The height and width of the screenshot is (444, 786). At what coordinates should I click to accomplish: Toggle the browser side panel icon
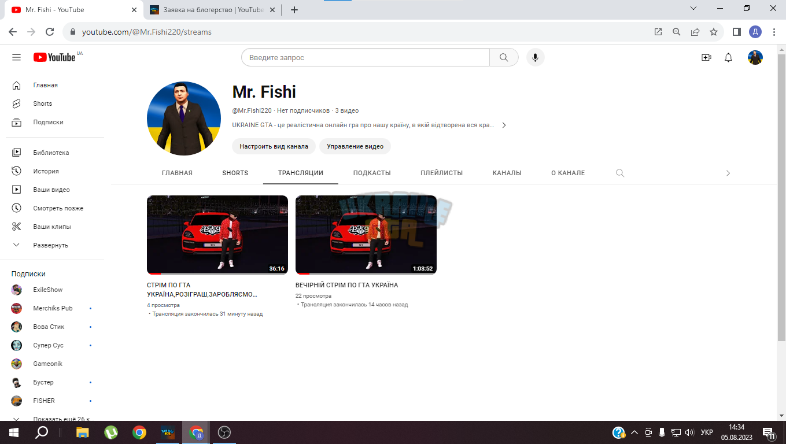tap(737, 32)
